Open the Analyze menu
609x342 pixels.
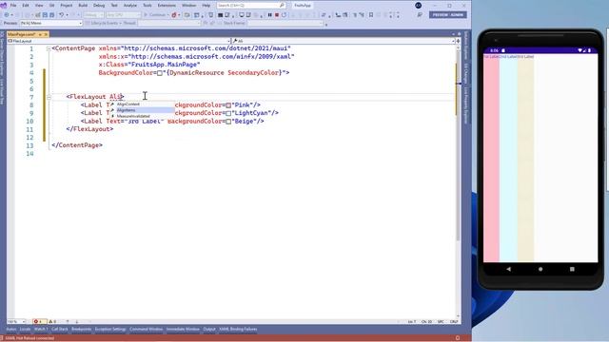pos(130,6)
